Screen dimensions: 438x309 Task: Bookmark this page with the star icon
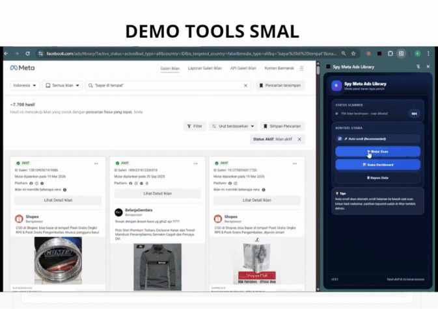point(353,53)
